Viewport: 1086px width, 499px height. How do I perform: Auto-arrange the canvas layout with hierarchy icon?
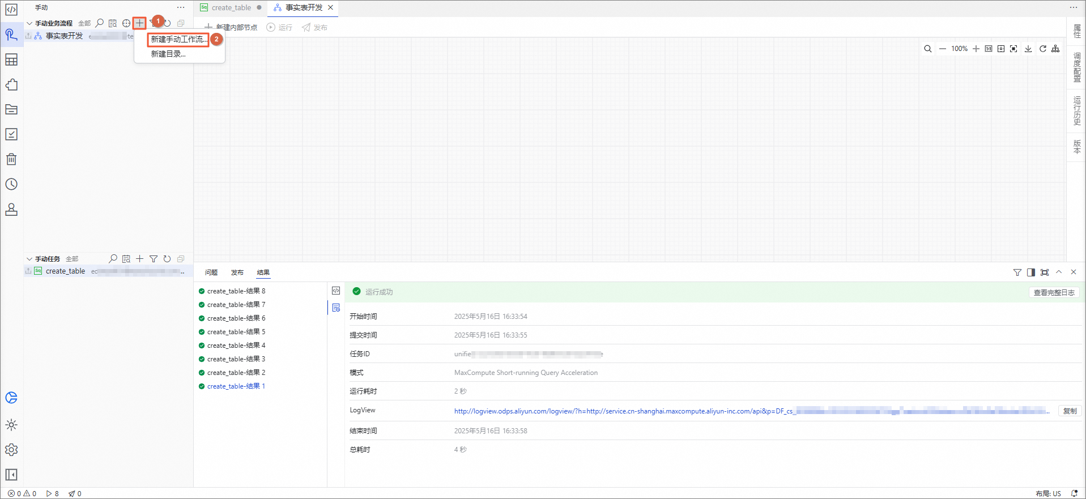(1055, 49)
